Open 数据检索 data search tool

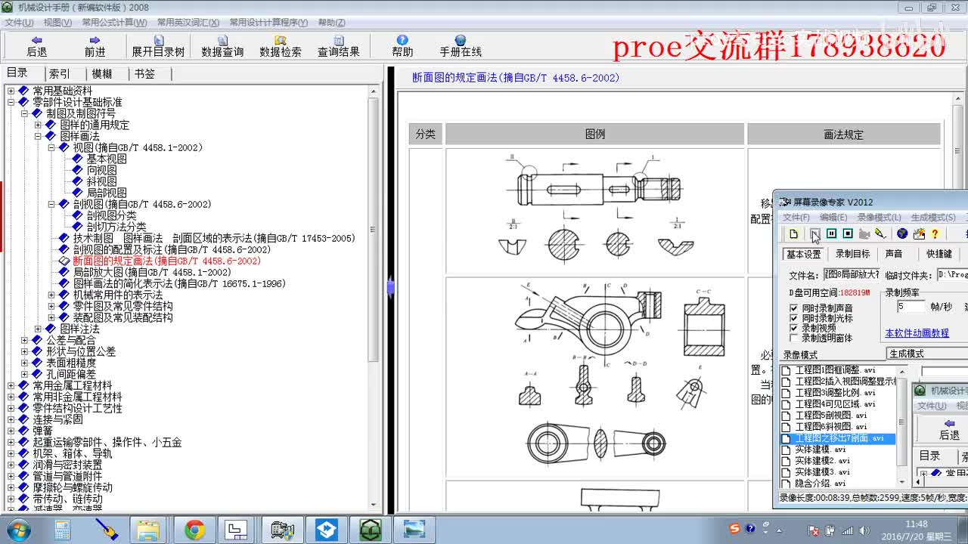(281, 46)
